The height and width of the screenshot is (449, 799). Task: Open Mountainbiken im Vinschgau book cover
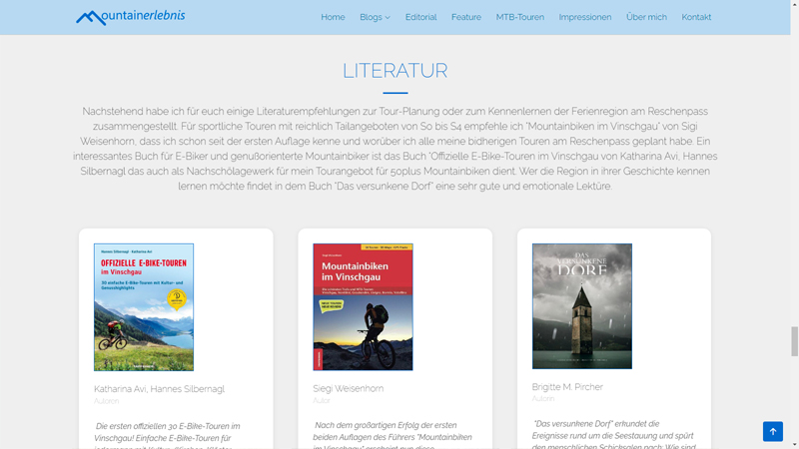tap(363, 307)
